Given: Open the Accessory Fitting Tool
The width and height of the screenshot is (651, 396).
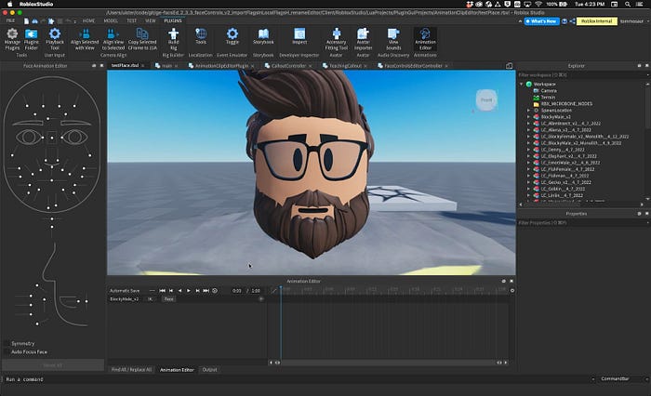Looking at the screenshot, I should pyautogui.click(x=336, y=35).
